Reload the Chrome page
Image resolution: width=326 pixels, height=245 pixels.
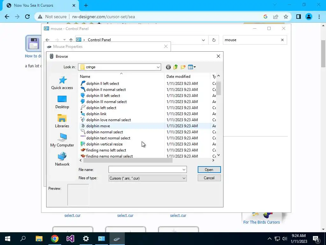coord(27,17)
